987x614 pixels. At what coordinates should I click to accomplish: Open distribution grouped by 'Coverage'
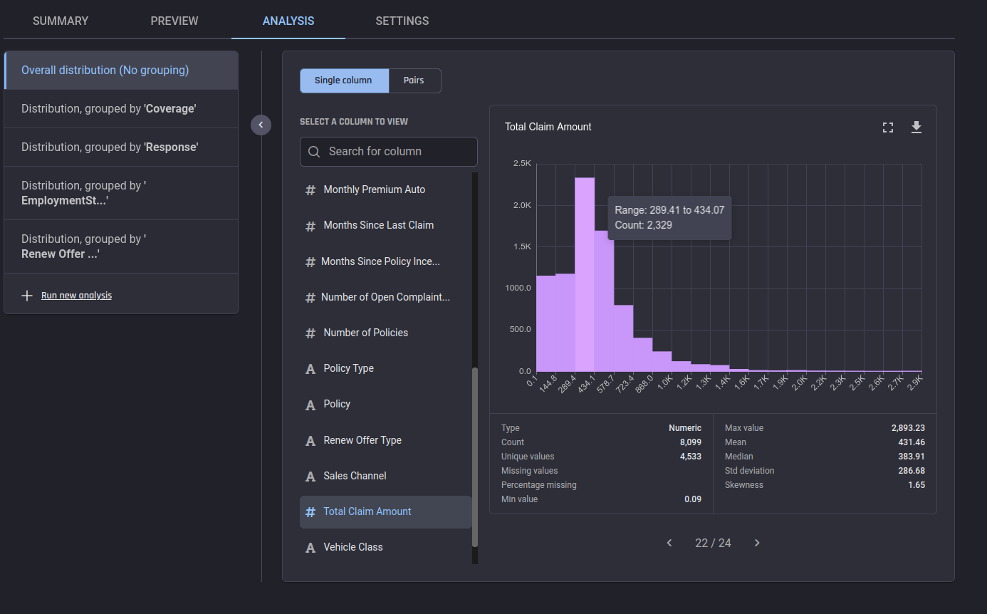pyautogui.click(x=121, y=108)
